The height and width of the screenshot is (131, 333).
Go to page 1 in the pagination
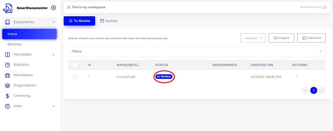314,91
